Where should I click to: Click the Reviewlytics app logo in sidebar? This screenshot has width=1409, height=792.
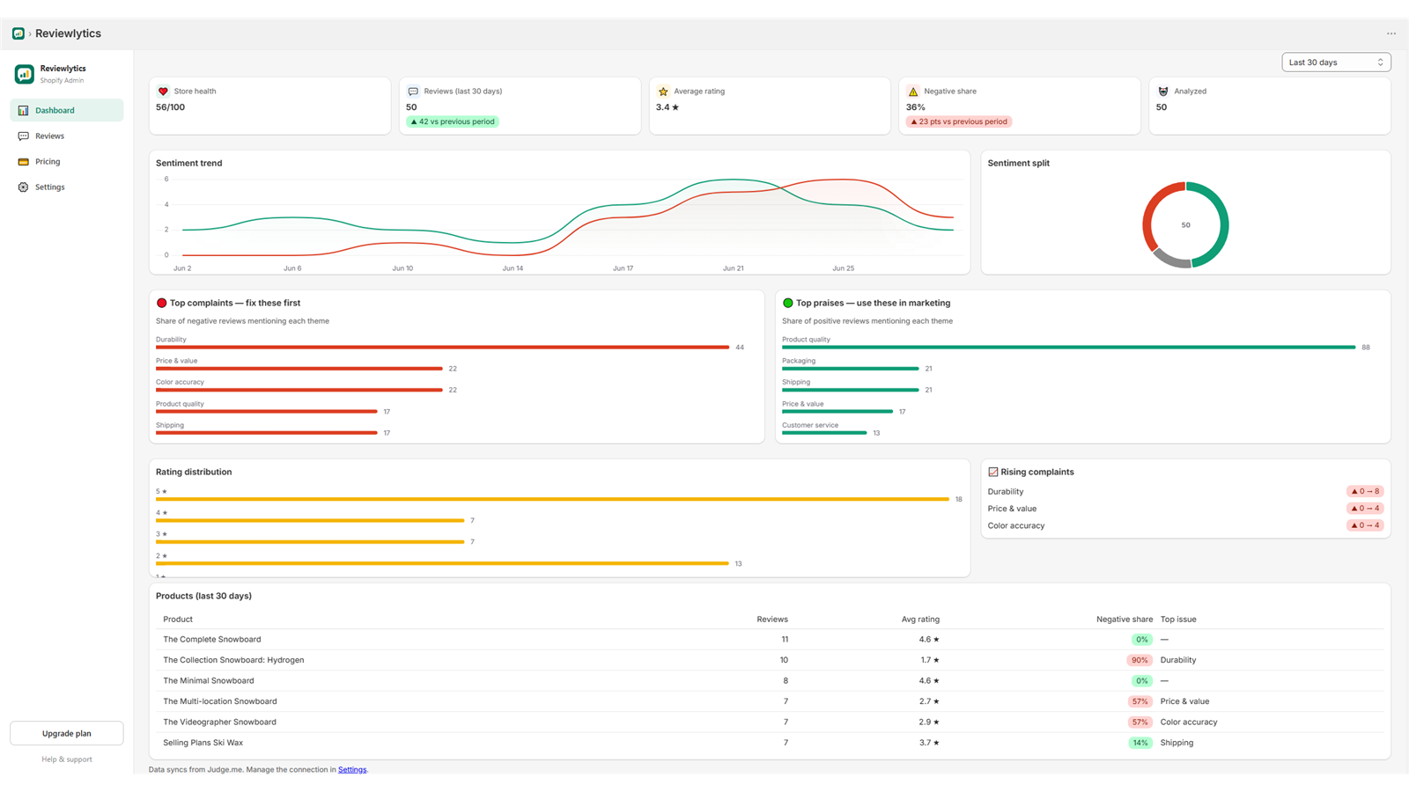coord(25,74)
